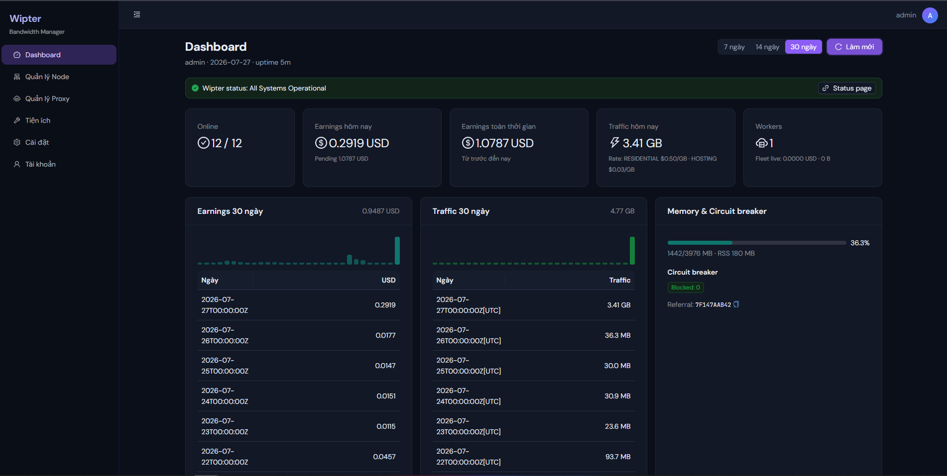Click the Wipter status operational text
The image size is (947, 476).
pos(264,88)
